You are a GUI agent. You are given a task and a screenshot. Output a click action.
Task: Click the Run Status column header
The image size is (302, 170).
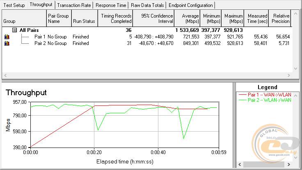[84, 18]
